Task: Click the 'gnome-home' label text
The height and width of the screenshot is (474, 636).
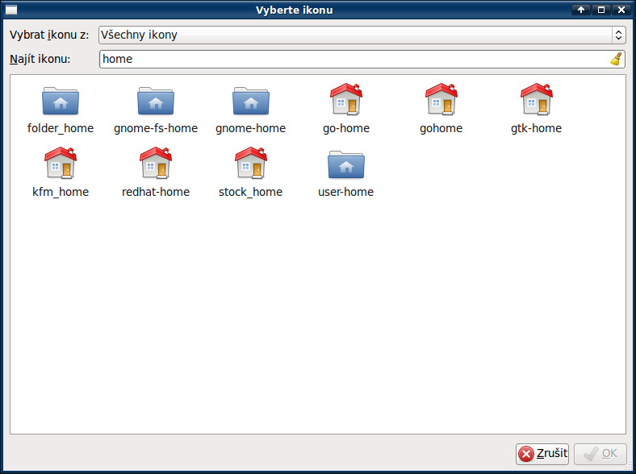Action: (251, 128)
